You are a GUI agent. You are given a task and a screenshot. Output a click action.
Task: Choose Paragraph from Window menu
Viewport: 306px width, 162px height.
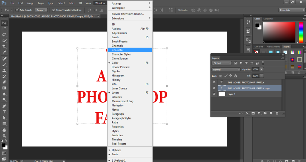coord(130,114)
